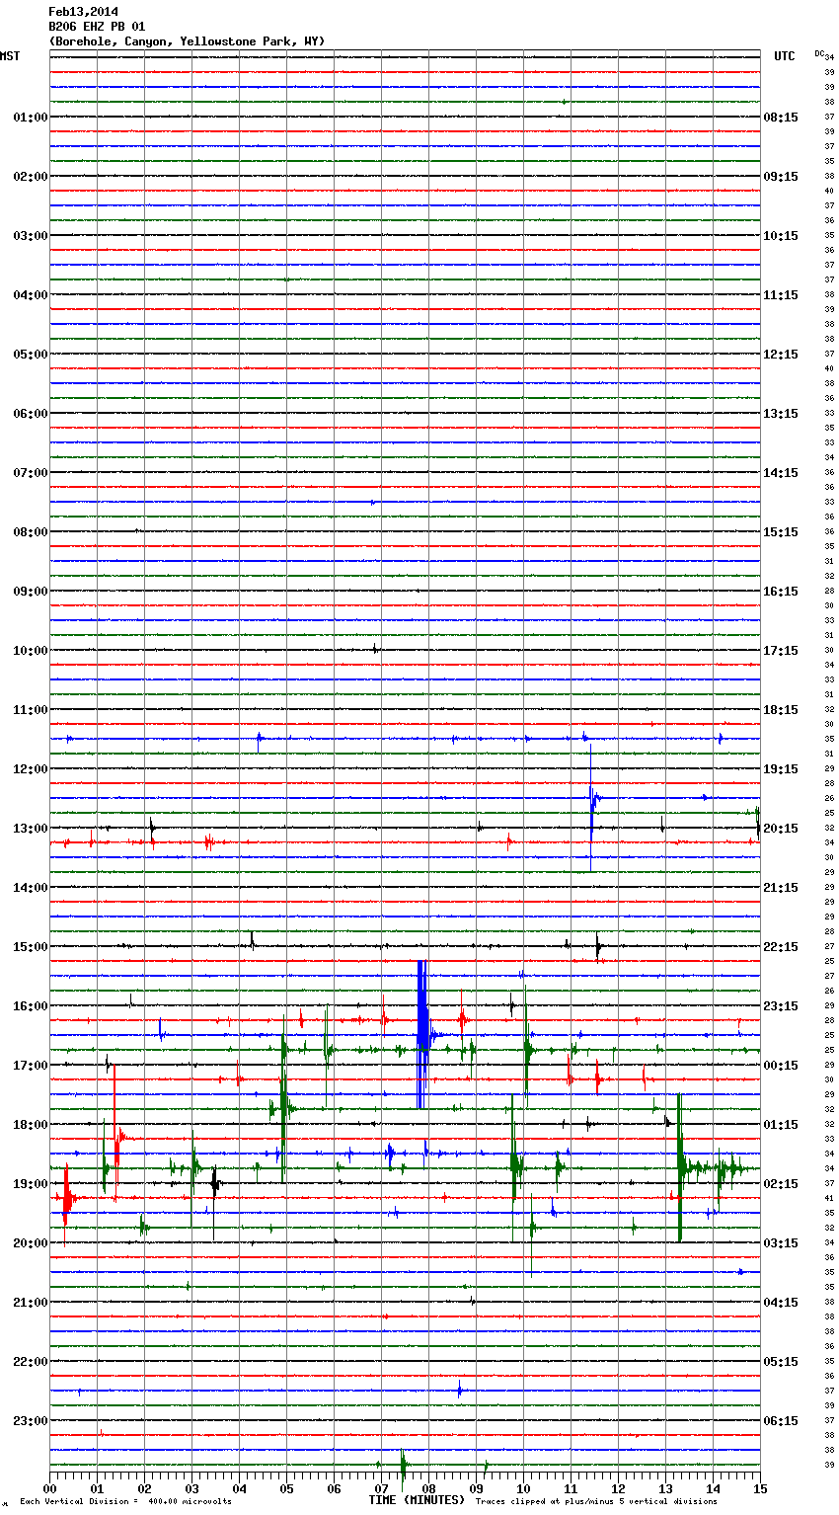This screenshot has height=1515, width=839.
Task: Click the 10:15 UTC time label
Action: pos(781,236)
